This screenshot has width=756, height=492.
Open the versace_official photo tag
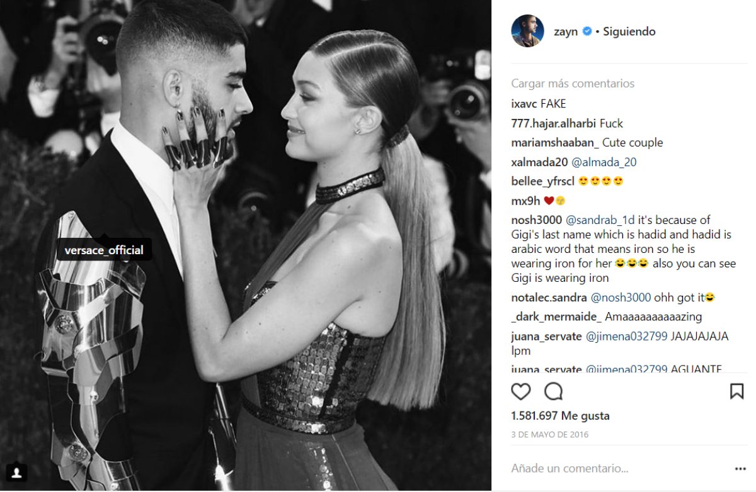click(x=104, y=250)
